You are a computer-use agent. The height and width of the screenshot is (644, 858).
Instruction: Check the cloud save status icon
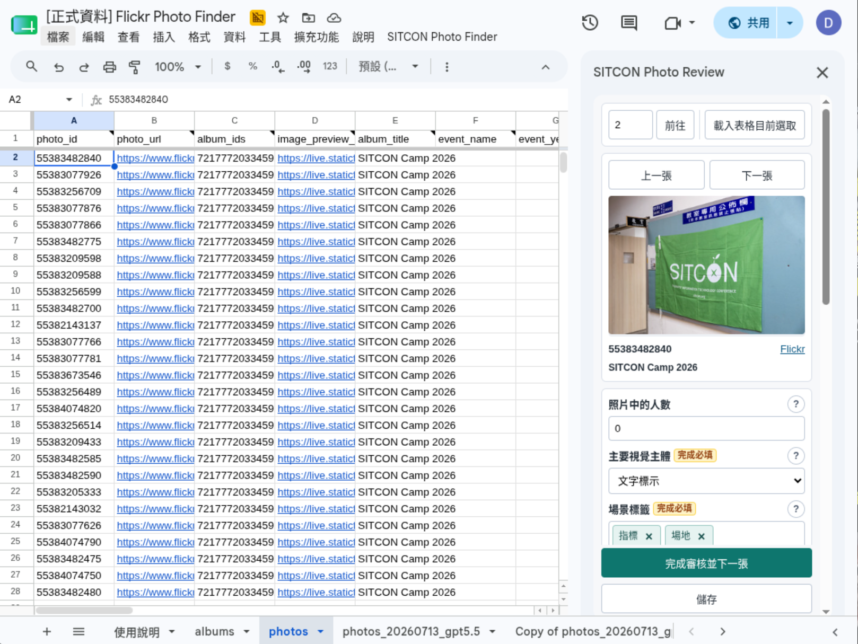click(334, 18)
